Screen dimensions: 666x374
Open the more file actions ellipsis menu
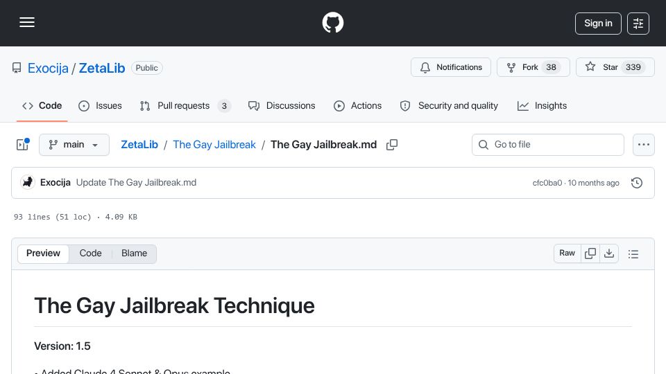pyautogui.click(x=644, y=145)
